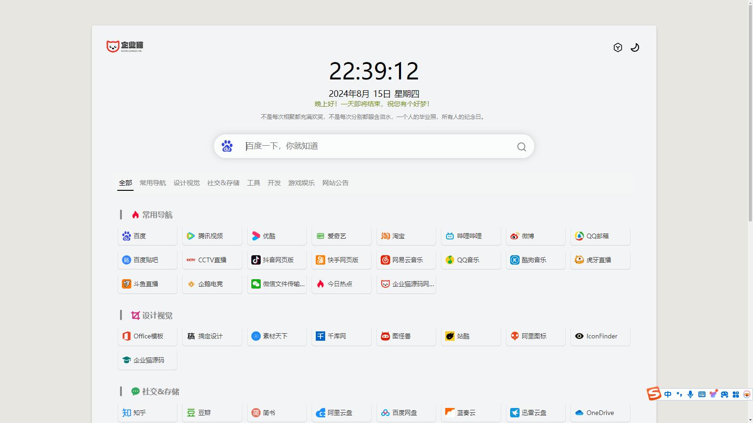Switch to the 设计视觉 tab
This screenshot has height=423, width=753.
tap(186, 183)
